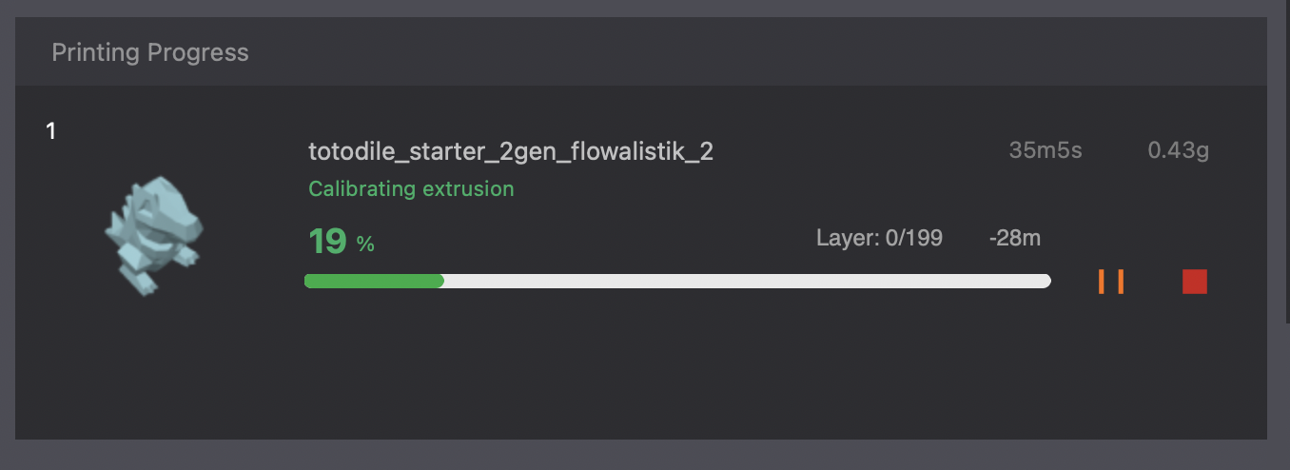Click the Printing Progress panel title
Screen dimensions: 1290x470
(150, 52)
